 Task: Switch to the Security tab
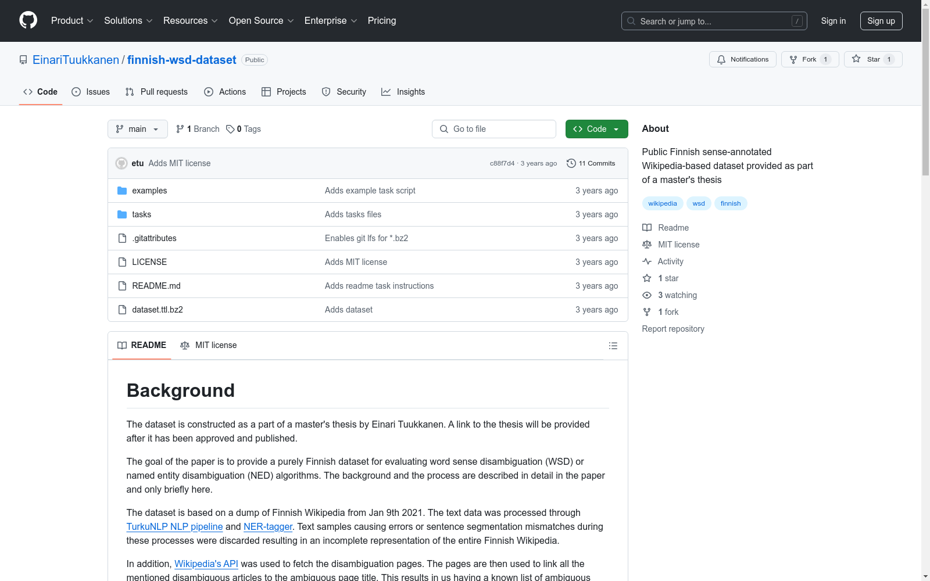click(x=344, y=92)
